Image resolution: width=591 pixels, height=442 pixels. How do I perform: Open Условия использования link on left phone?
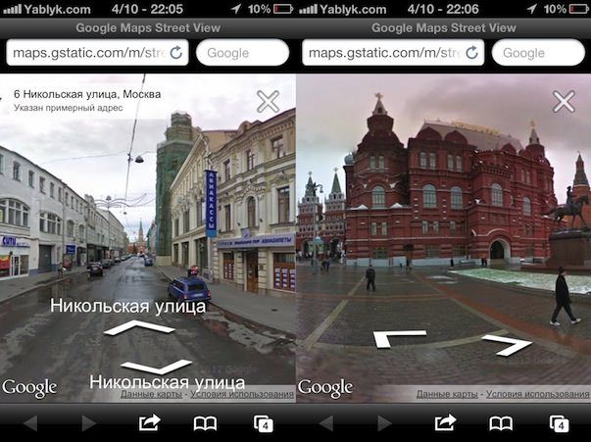(x=242, y=395)
